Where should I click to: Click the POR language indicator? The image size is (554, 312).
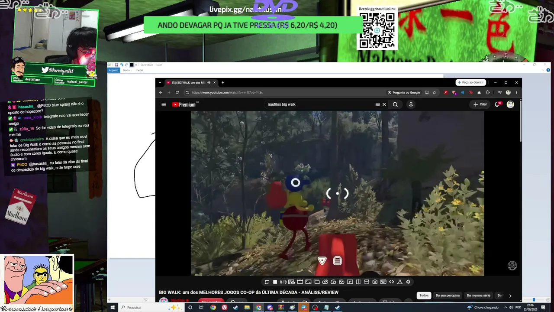[x=518, y=308]
